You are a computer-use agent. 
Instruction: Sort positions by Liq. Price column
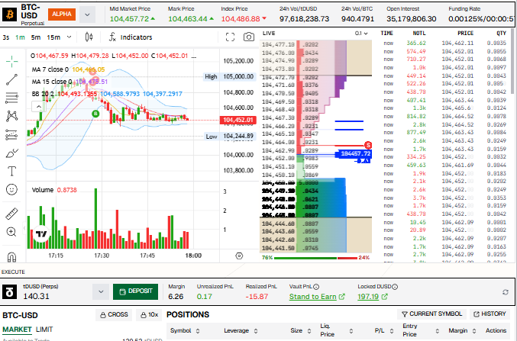336,330
